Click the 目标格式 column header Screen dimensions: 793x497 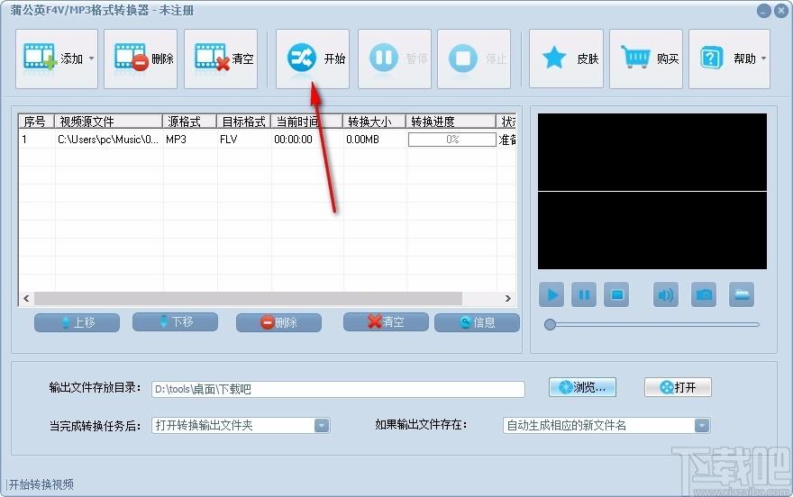point(244,122)
